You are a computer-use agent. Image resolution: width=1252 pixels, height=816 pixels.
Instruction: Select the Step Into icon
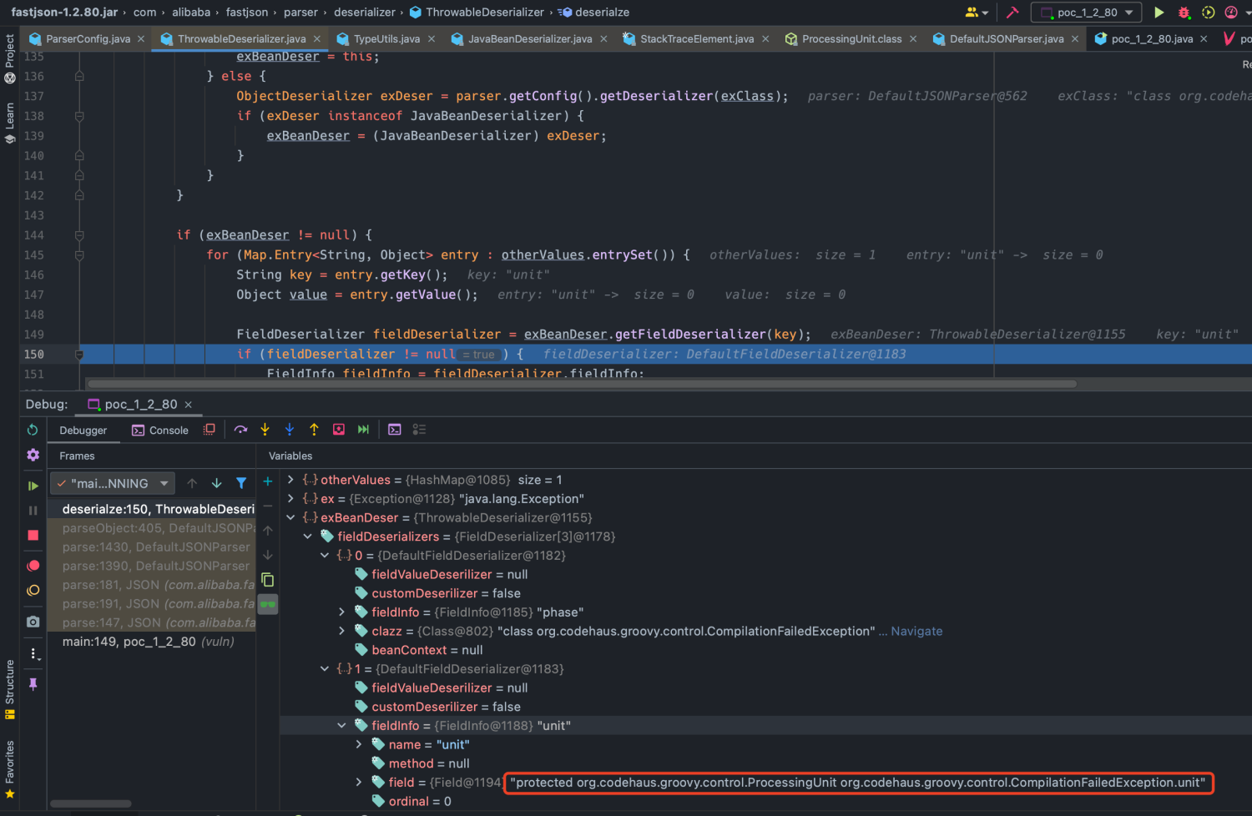(265, 429)
